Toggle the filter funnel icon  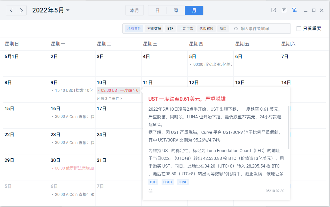coord(294,10)
